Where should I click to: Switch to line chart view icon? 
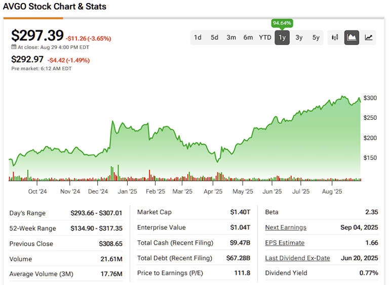(369, 37)
